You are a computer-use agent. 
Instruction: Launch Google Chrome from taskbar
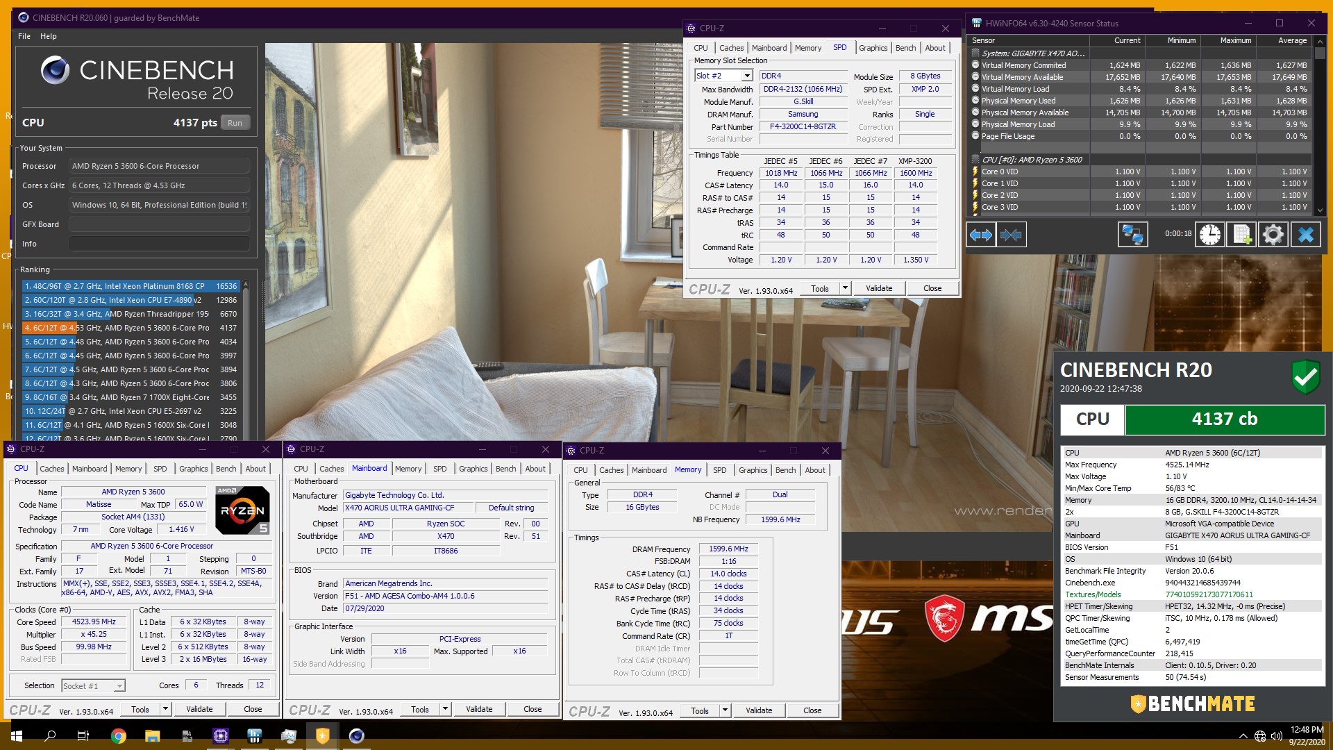click(x=118, y=736)
